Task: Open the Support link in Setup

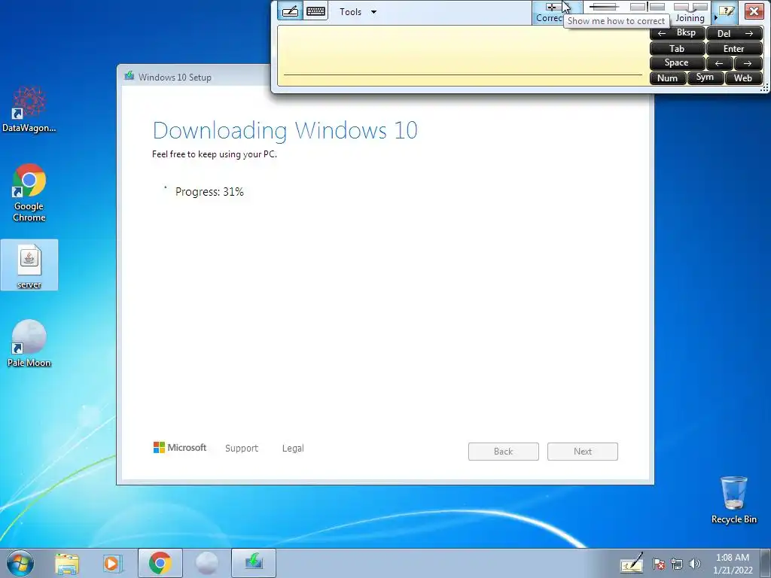Action: tap(242, 449)
